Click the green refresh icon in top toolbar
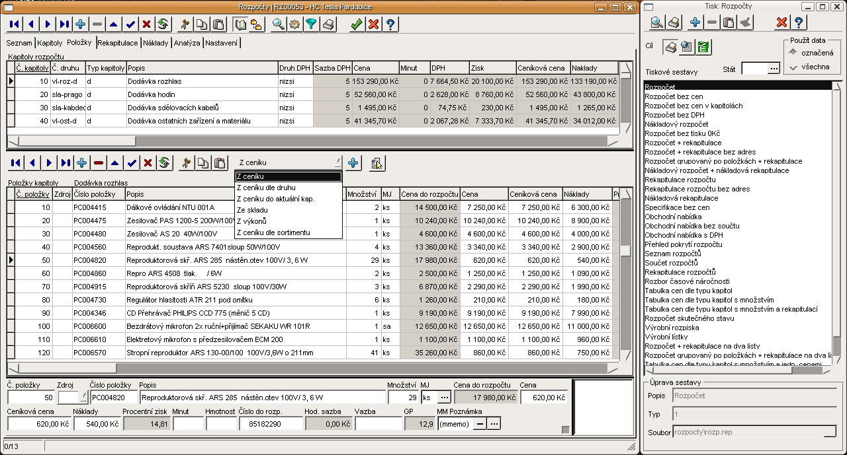Image resolution: width=847 pixels, height=455 pixels. click(x=163, y=24)
